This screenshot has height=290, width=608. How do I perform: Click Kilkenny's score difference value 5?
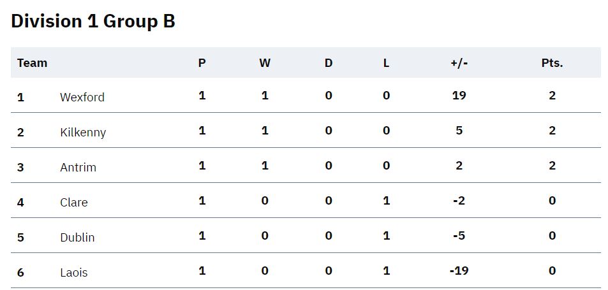click(459, 131)
